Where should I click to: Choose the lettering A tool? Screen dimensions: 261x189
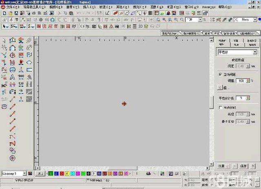[x=12, y=77]
